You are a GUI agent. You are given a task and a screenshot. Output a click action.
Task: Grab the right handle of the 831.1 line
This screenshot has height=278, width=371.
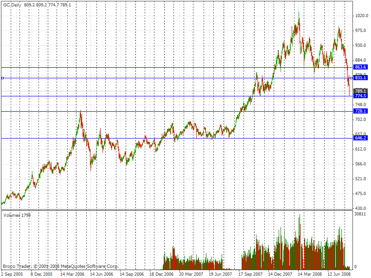351,78
